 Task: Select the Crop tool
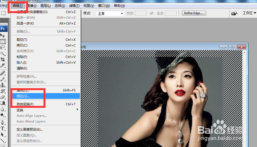coord(3,59)
